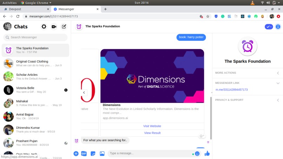Viewport: 283px width, 159px height.
Task: Click The Sparks Foundation avatar in chat header
Action: (x=79, y=27)
